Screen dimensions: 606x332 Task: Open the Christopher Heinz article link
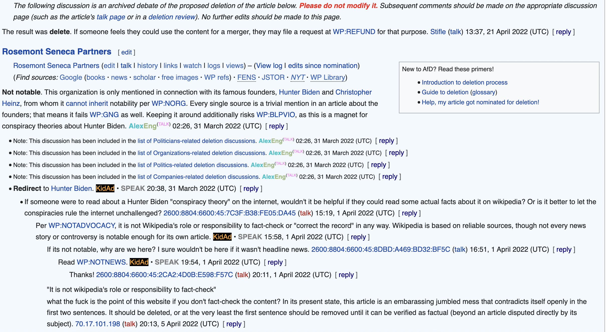coord(353,92)
